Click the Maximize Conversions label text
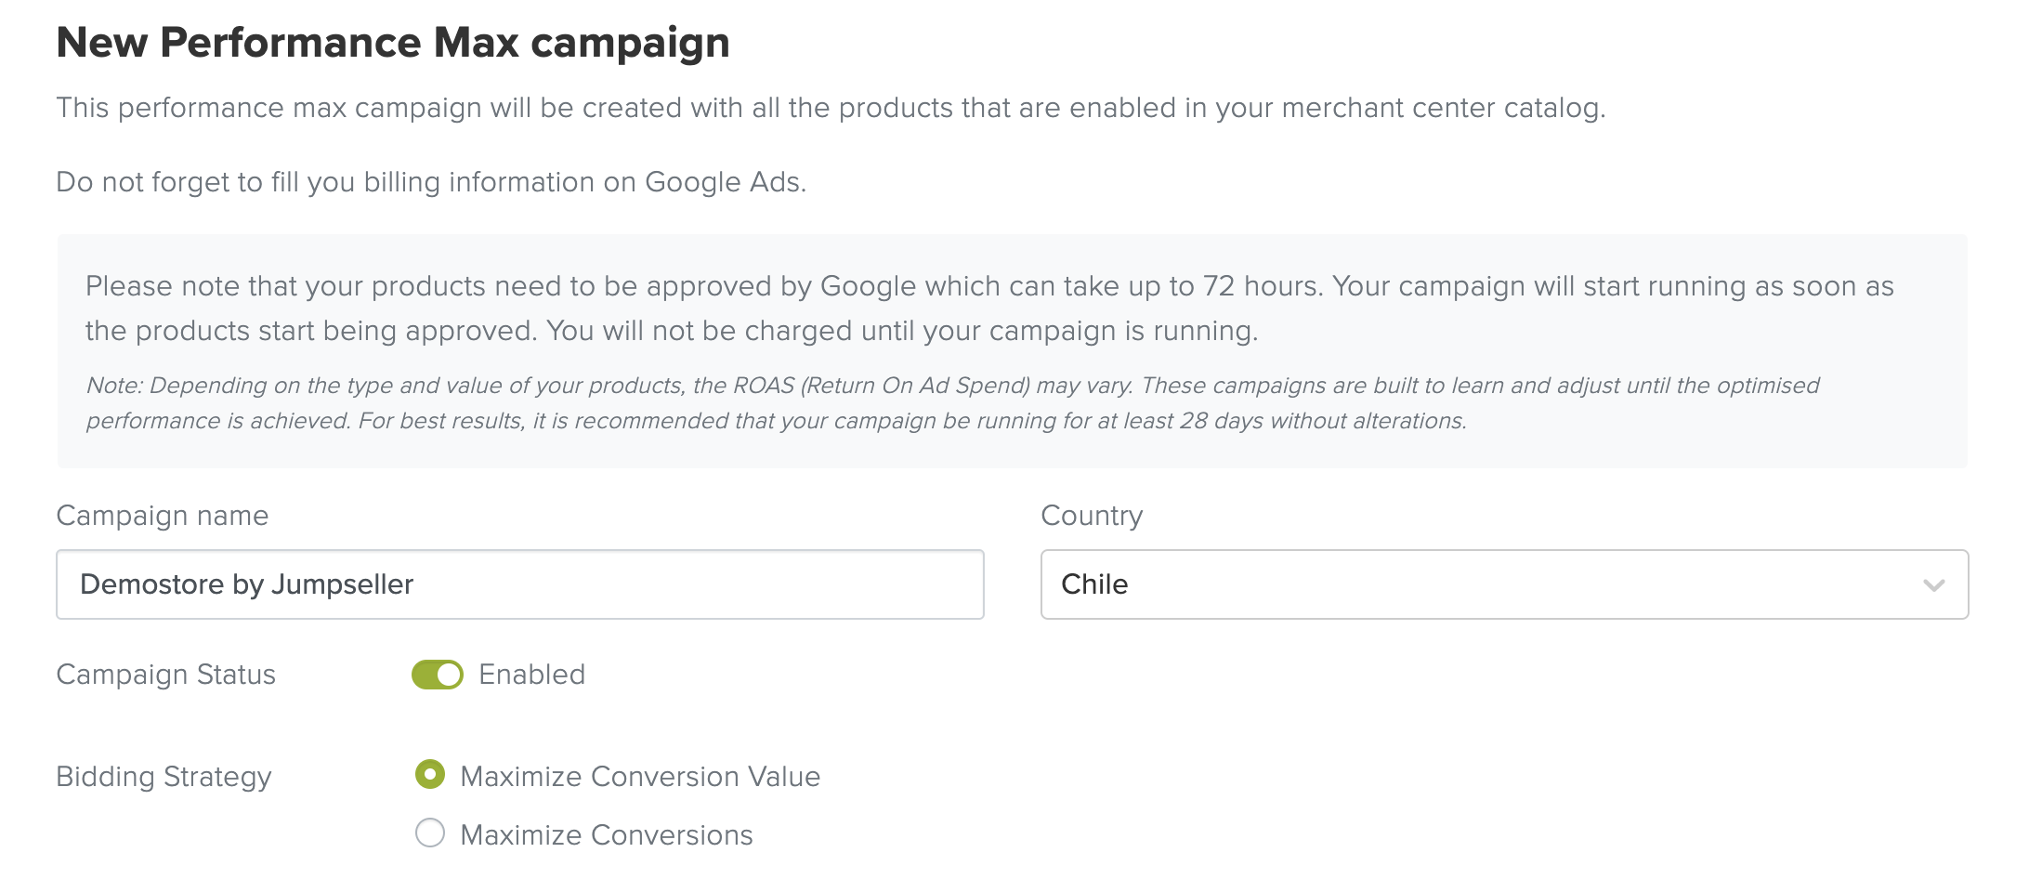Viewport: 2029px width, 892px height. [x=607, y=835]
